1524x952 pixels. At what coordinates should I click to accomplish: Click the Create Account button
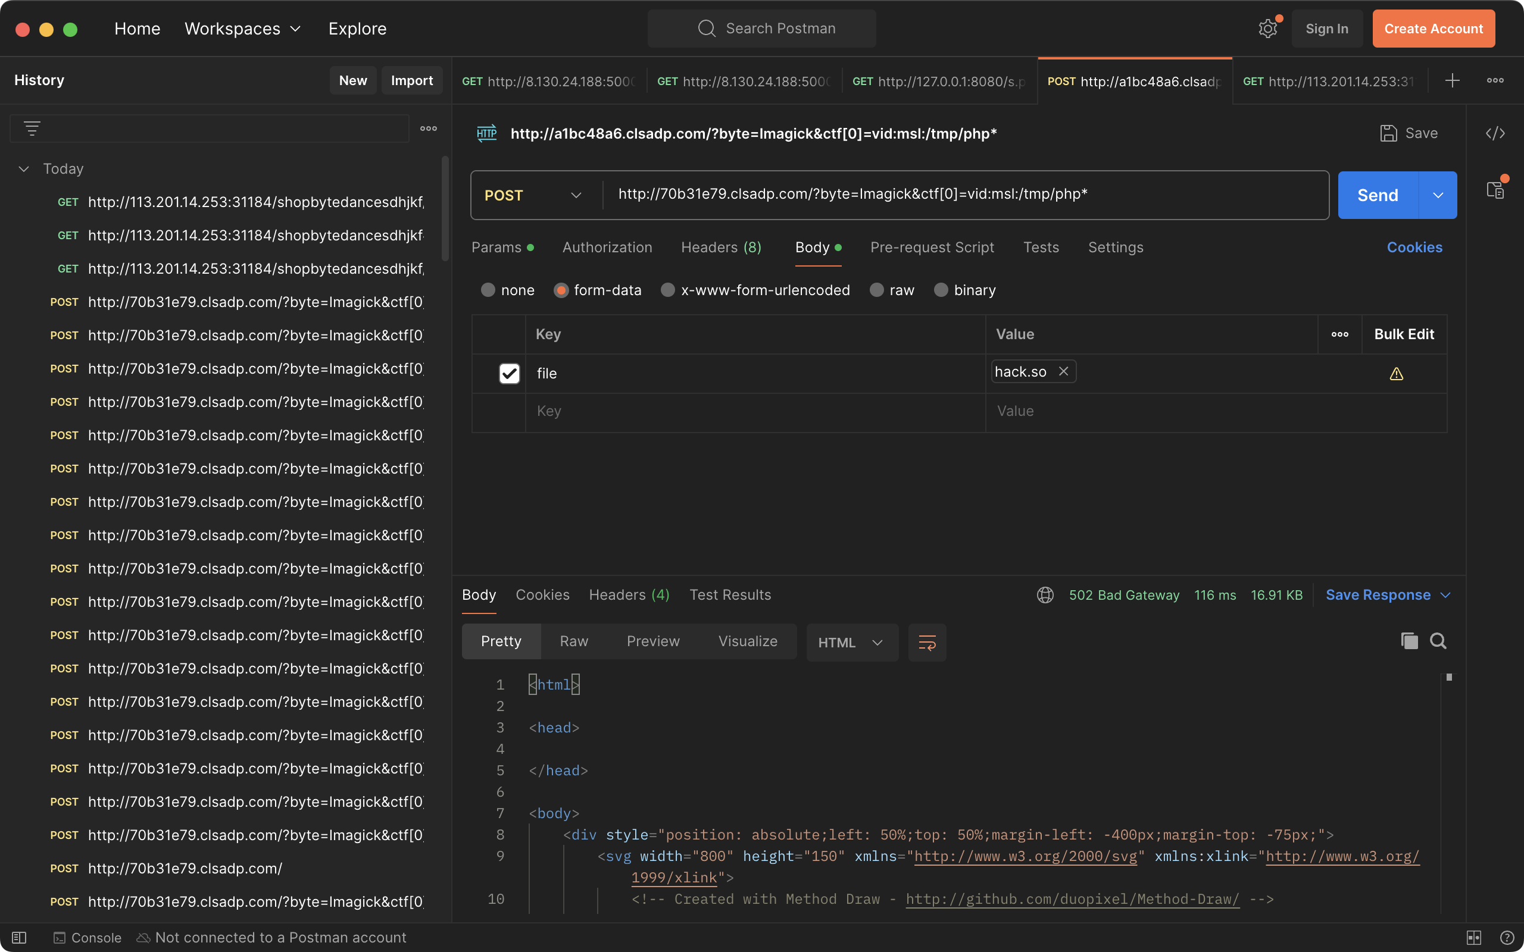(x=1434, y=29)
